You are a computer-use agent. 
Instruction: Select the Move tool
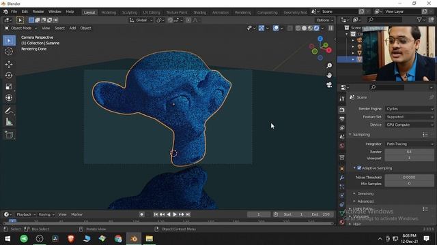coord(9,65)
